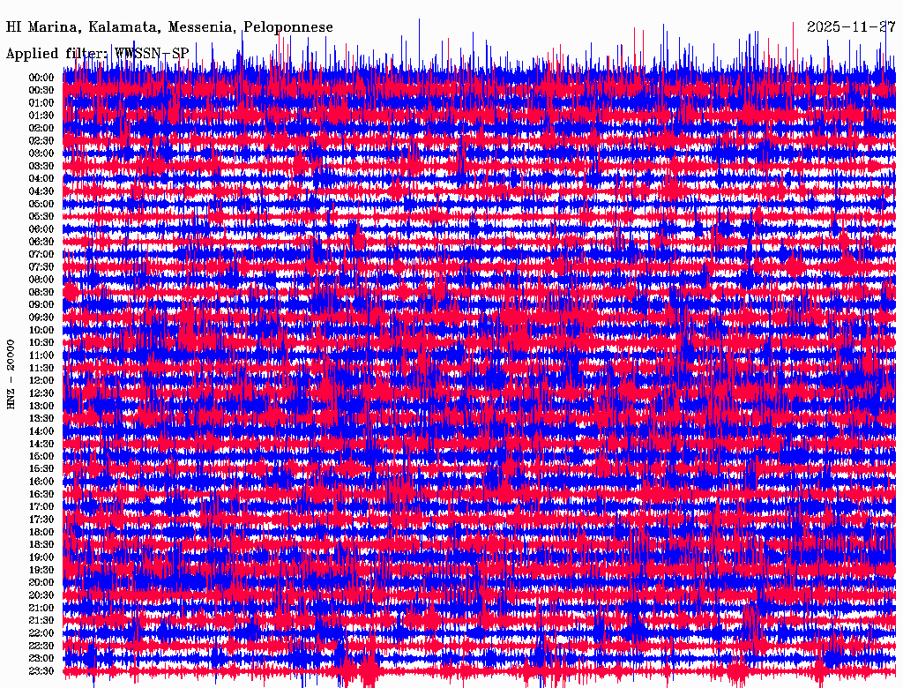Image resolution: width=903 pixels, height=688 pixels.
Task: Select the 10:00 time label
Action: (41, 330)
